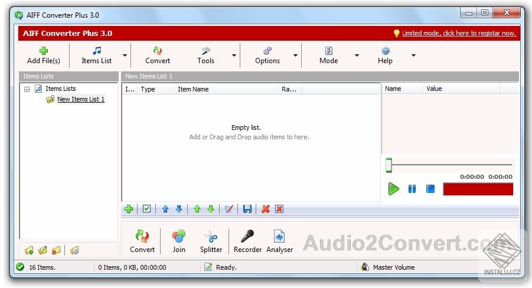Click the red volume level bar
This screenshot has height=288, width=532.
[x=478, y=189]
